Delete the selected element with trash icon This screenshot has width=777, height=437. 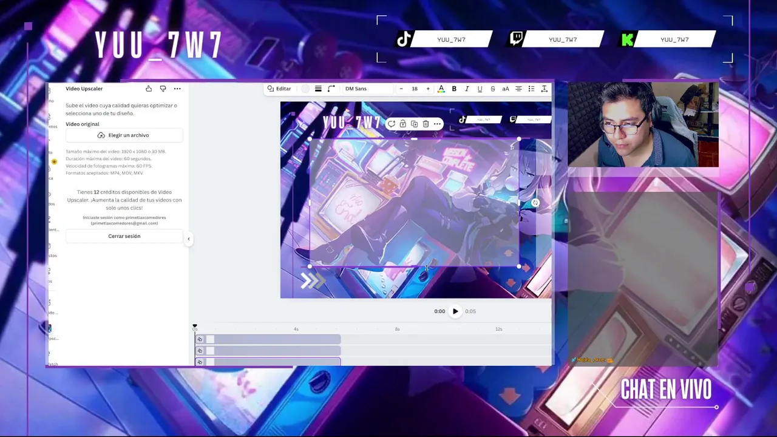pyautogui.click(x=426, y=124)
